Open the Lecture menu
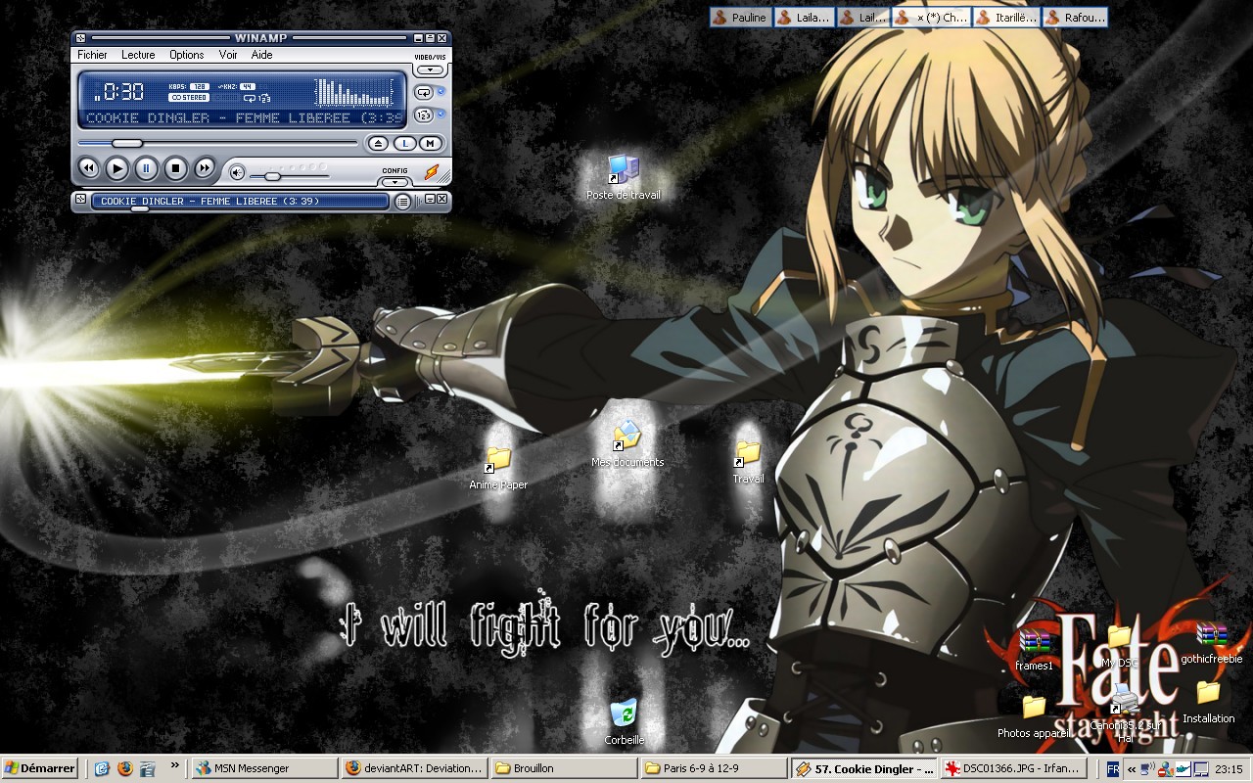 [x=138, y=55]
